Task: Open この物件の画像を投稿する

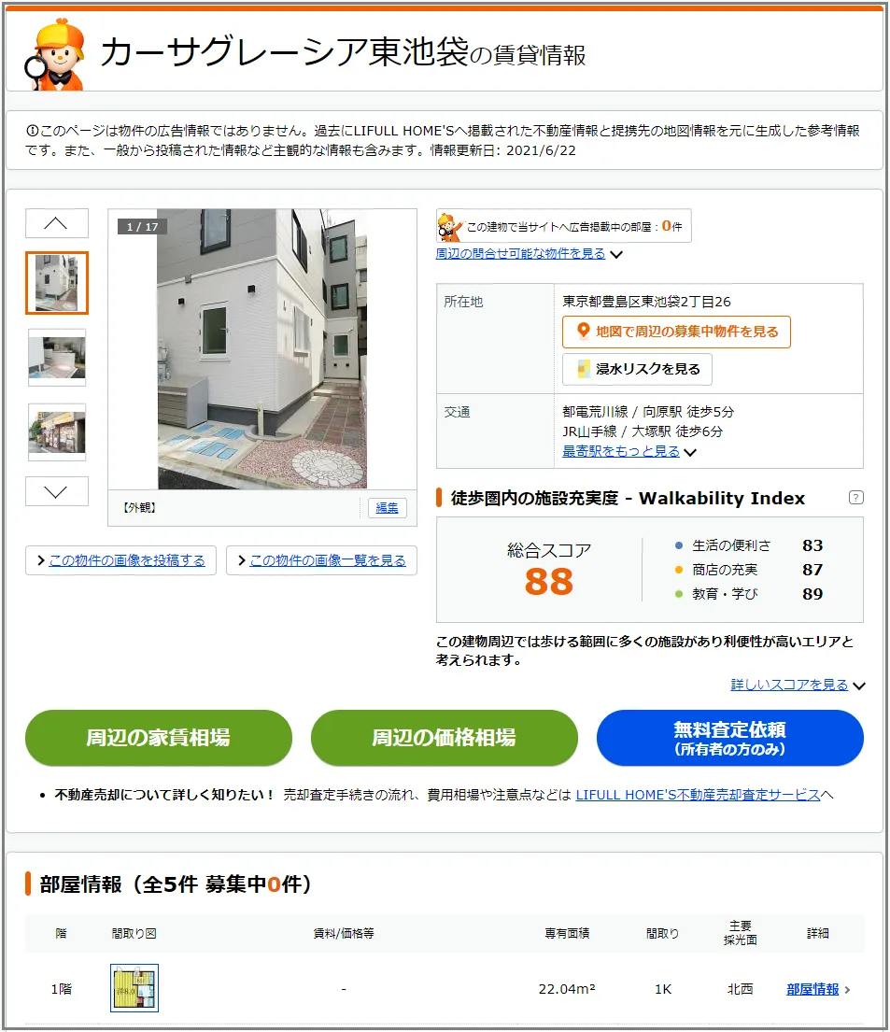Action: click(x=121, y=560)
